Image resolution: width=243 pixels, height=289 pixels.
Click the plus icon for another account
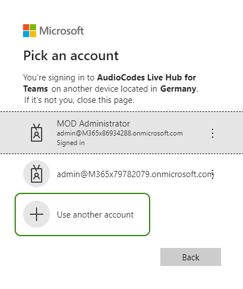pyautogui.click(x=37, y=214)
